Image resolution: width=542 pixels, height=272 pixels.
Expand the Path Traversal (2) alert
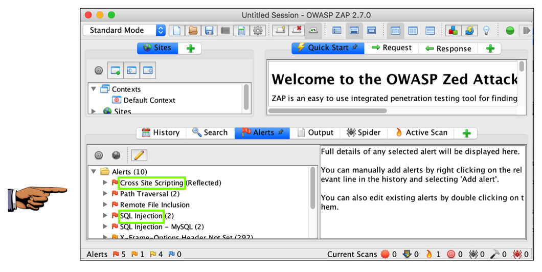[x=105, y=194]
